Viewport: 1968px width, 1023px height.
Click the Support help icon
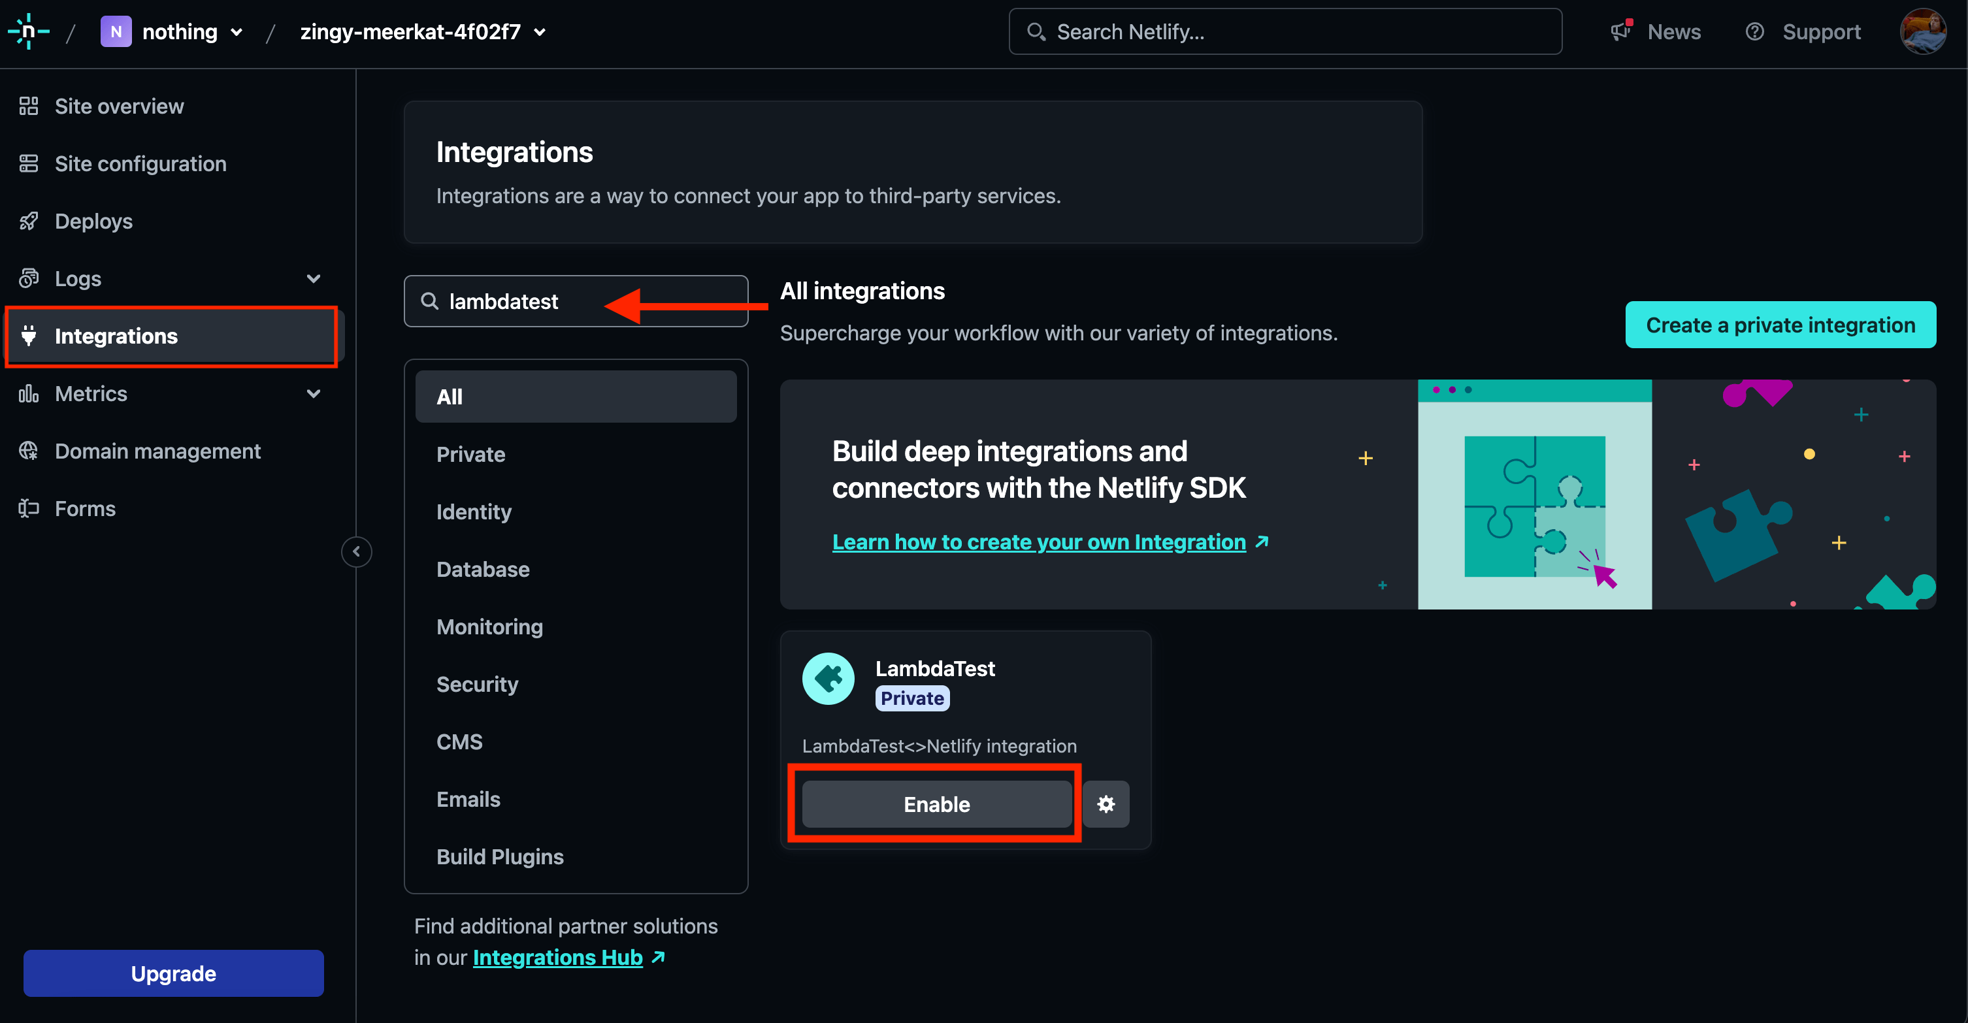pos(1755,31)
